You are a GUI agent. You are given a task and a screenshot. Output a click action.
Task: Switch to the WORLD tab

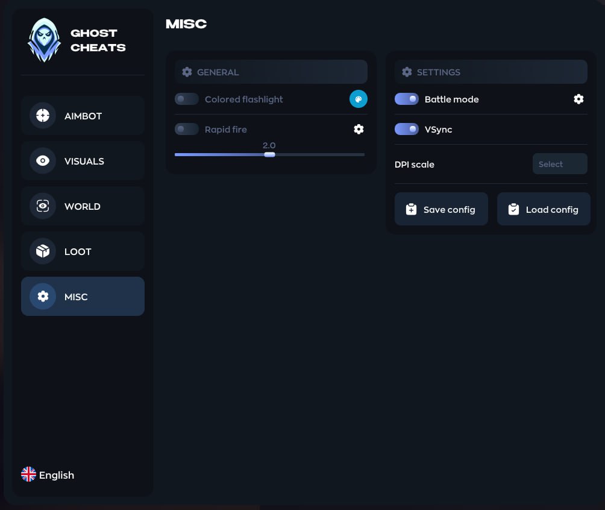[x=83, y=206]
